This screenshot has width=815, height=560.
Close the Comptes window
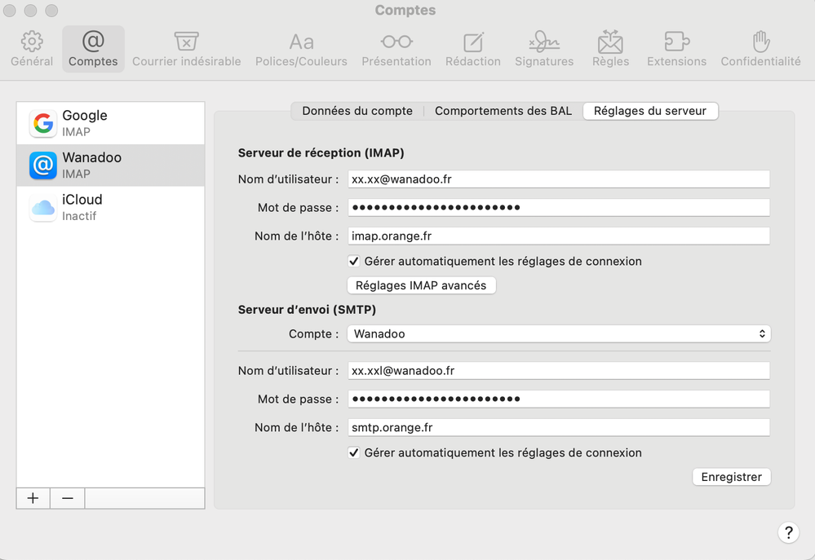tap(10, 11)
